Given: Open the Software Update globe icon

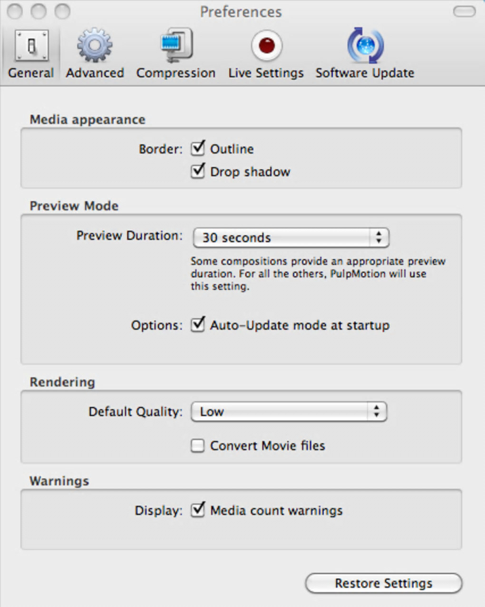Looking at the screenshot, I should [x=365, y=46].
